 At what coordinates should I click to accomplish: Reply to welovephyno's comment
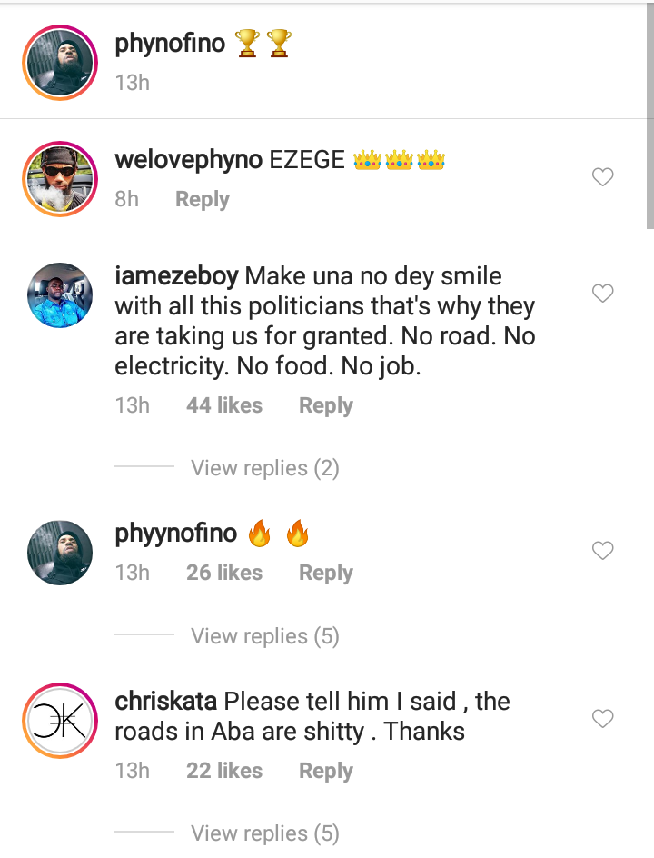[202, 199]
